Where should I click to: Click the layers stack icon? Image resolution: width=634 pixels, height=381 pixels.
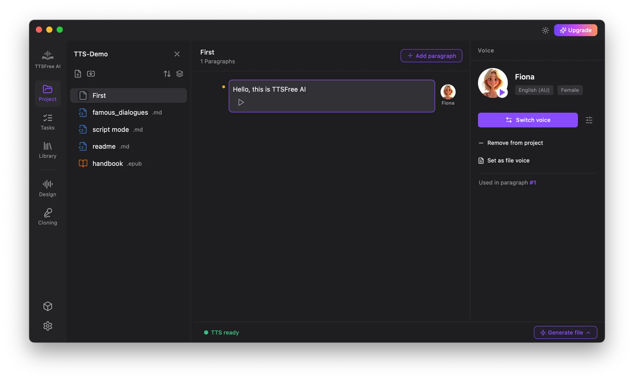tap(180, 74)
